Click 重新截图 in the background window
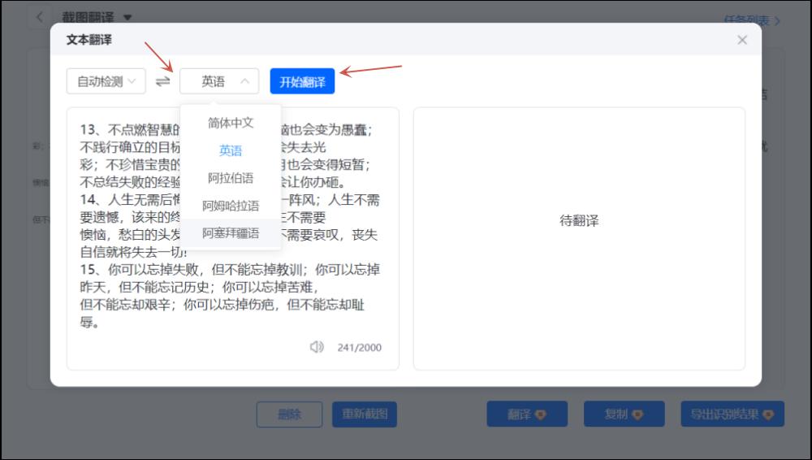 tap(365, 414)
